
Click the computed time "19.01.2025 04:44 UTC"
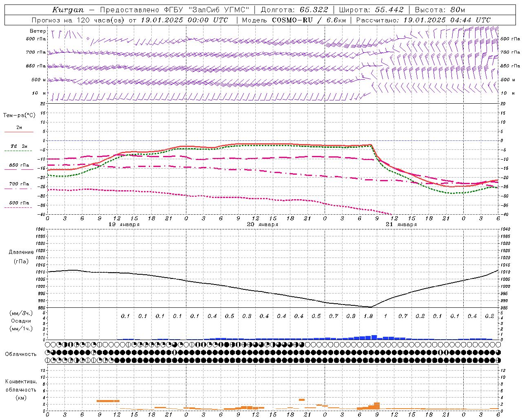point(447,20)
